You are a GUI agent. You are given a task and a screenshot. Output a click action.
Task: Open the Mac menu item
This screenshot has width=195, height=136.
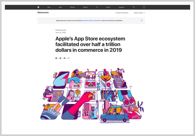coord(49,7)
